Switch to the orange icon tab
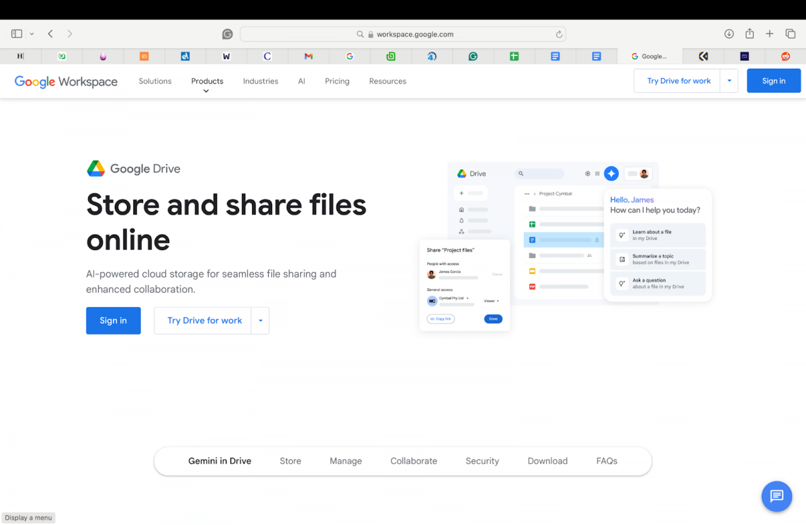 coord(144,56)
